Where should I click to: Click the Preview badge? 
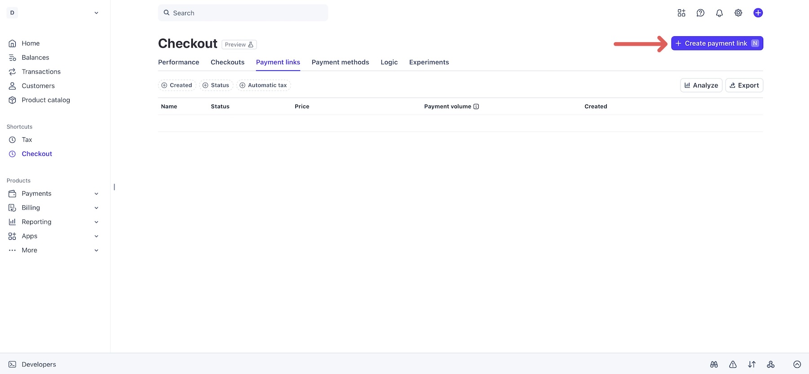tap(239, 44)
